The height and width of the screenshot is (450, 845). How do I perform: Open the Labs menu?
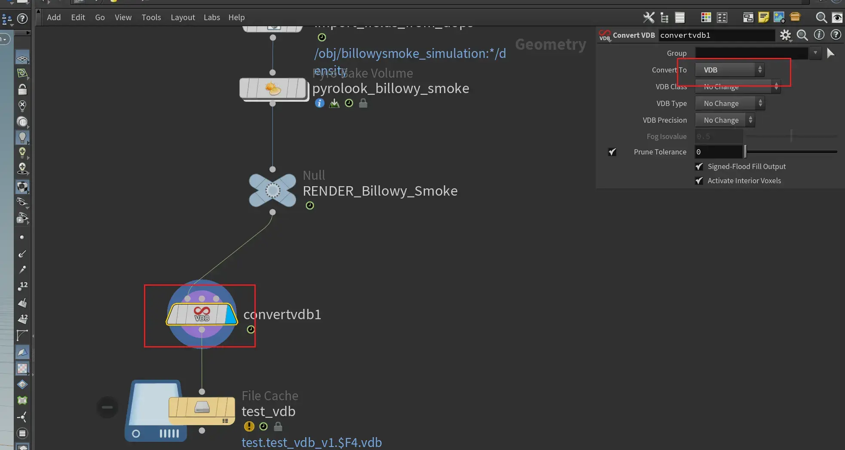click(212, 18)
